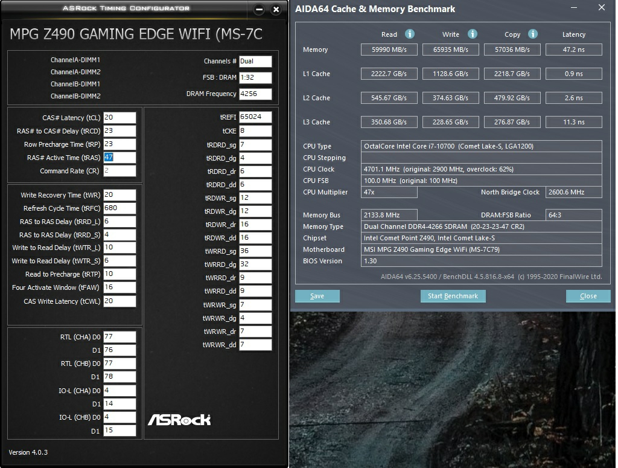Click the highlighted RAS# Active Time (tRAS) field
This screenshot has height=468, width=618.
click(120, 158)
